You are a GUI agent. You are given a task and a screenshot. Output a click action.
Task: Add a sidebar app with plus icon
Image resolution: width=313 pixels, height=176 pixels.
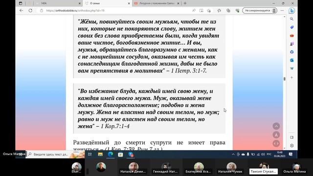tap(291, 77)
